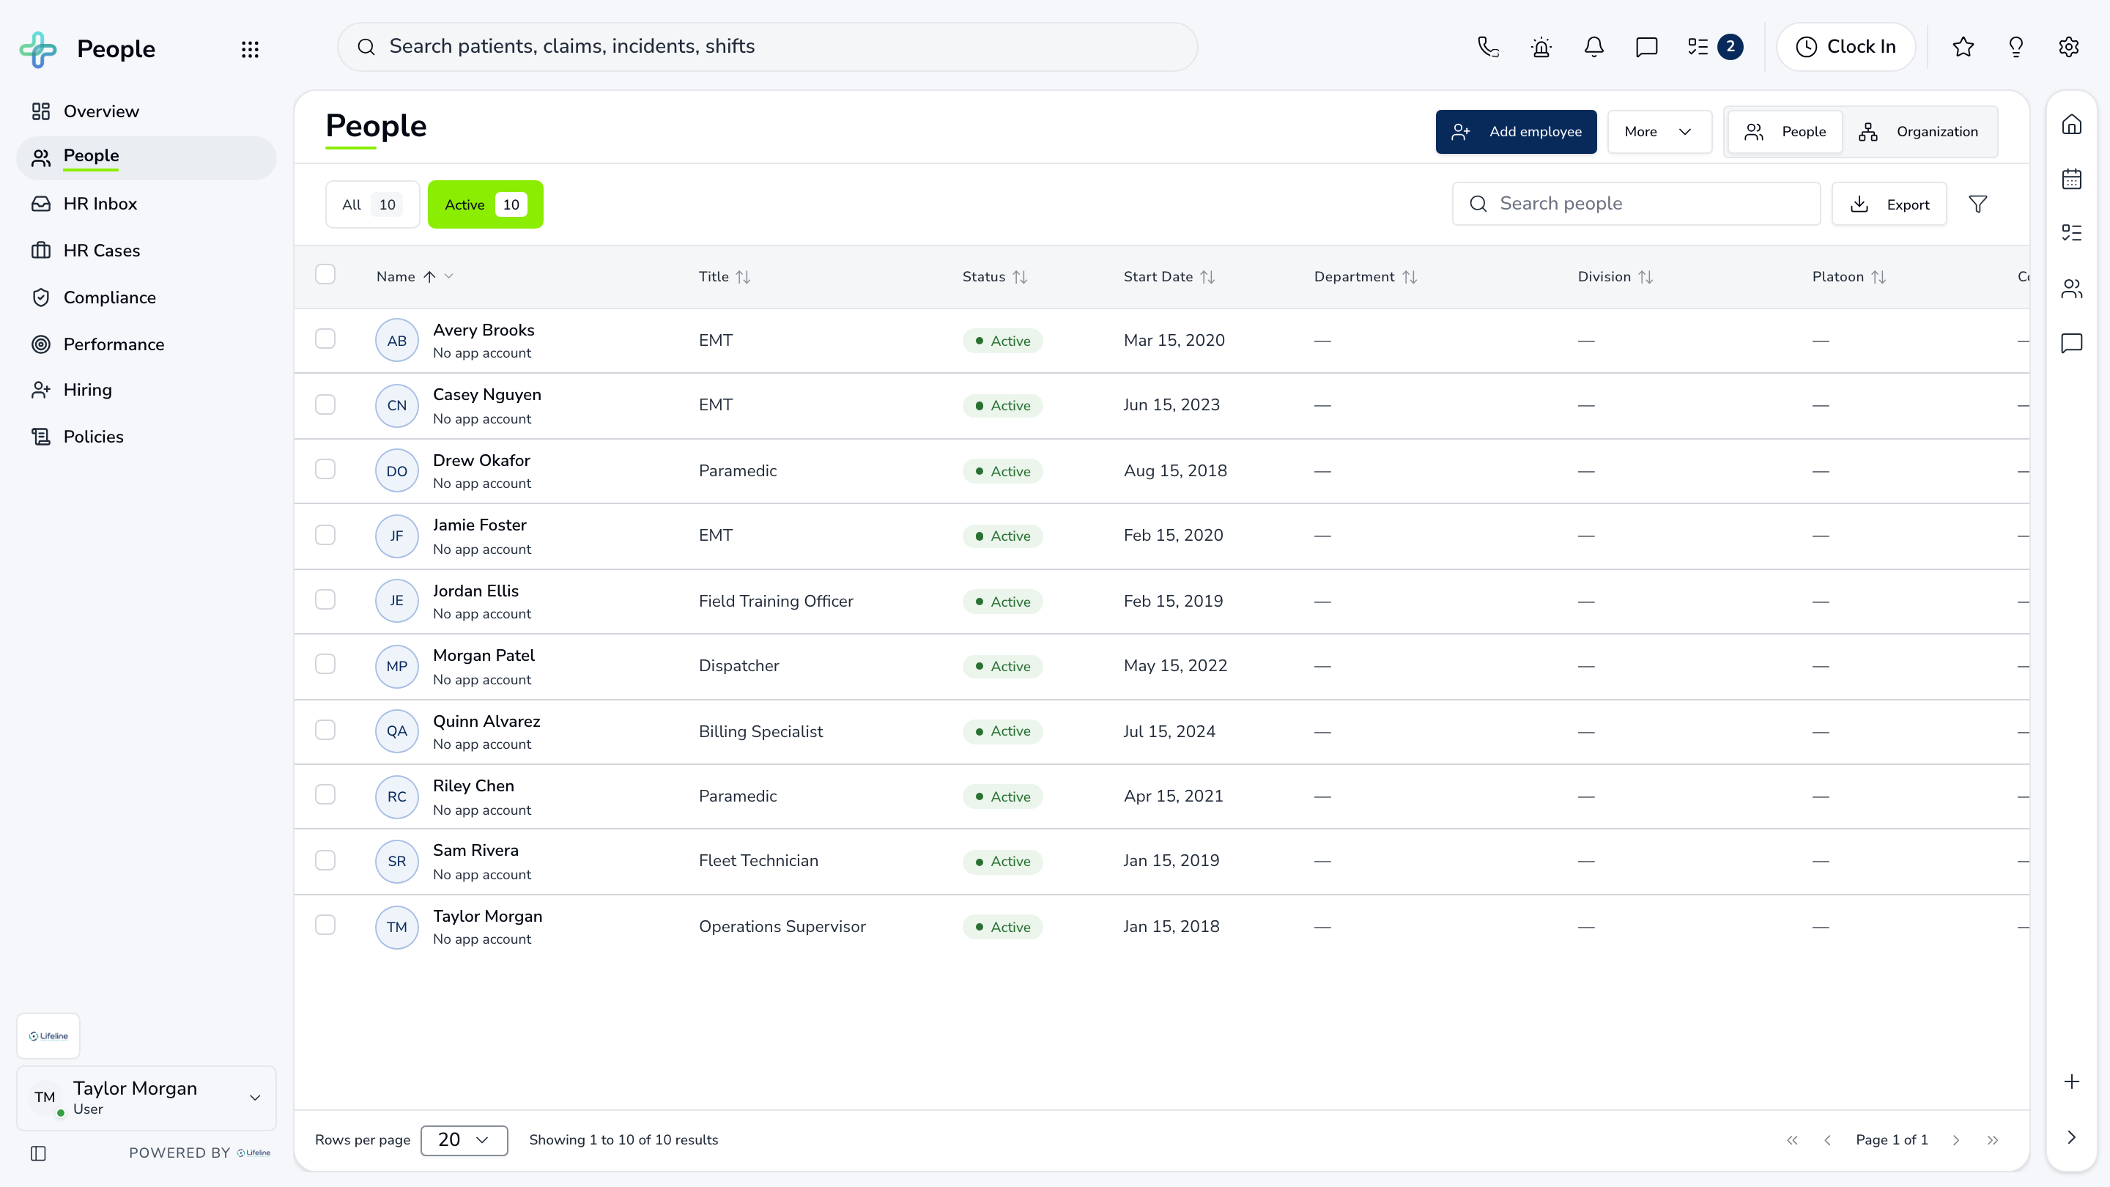The image size is (2110, 1187).
Task: Open the chat icon in right rail
Action: pyautogui.click(x=2071, y=342)
